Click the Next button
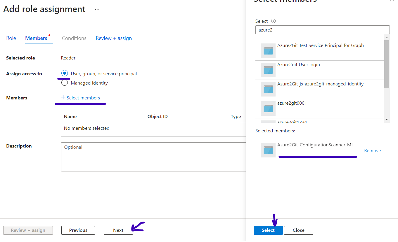Viewport: 398px width, 242px height. pos(118,230)
